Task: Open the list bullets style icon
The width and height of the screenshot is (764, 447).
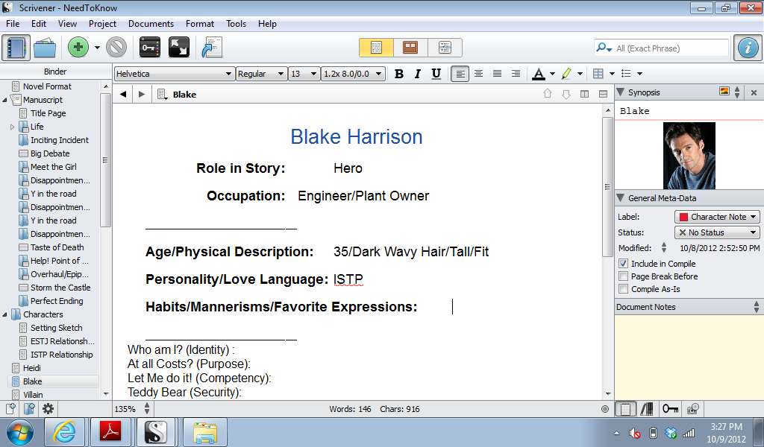Action: [627, 74]
